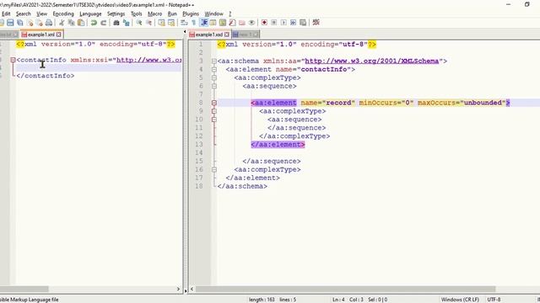Click left scroll arrow of right pane

[192, 289]
